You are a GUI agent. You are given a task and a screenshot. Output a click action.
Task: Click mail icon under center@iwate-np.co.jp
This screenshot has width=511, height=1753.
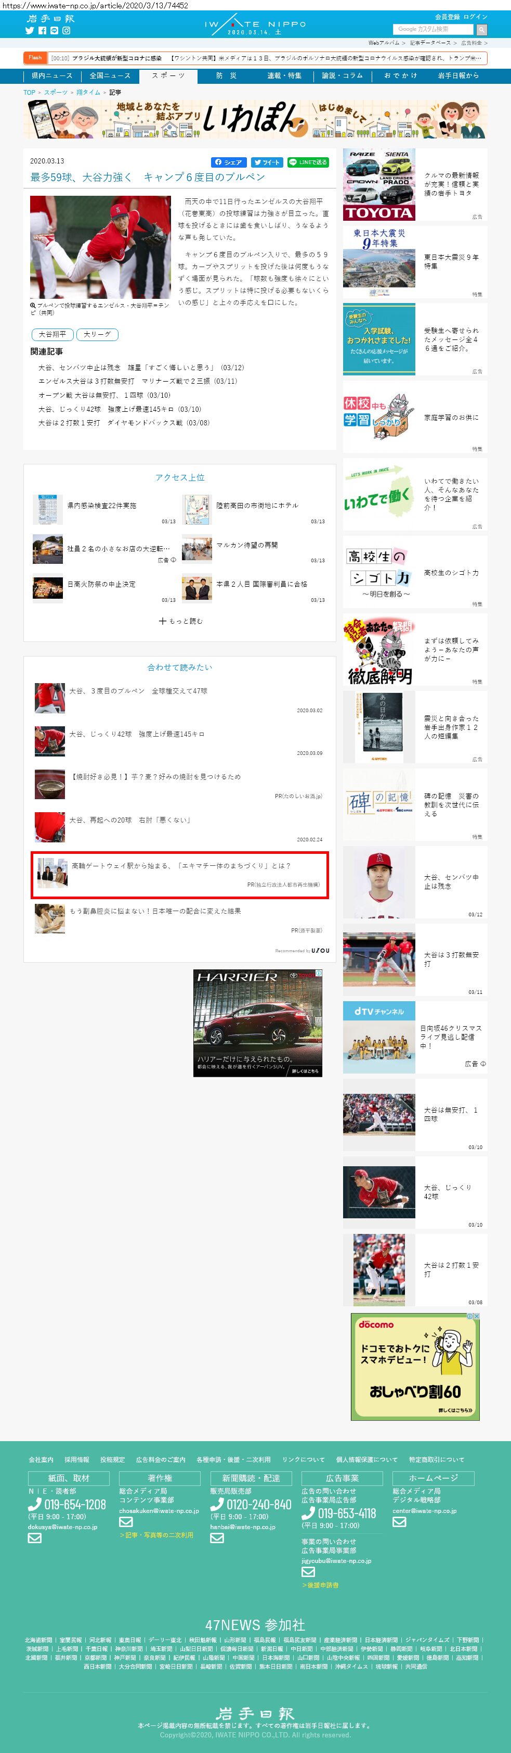[x=399, y=1522]
